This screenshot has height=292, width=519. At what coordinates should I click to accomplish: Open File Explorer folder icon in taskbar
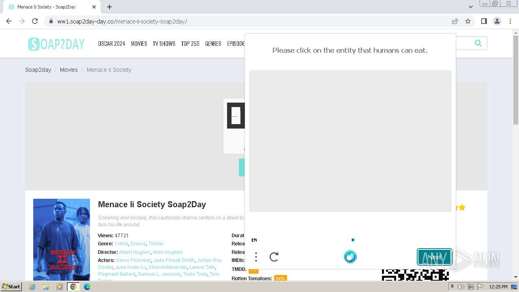[x=46, y=287]
